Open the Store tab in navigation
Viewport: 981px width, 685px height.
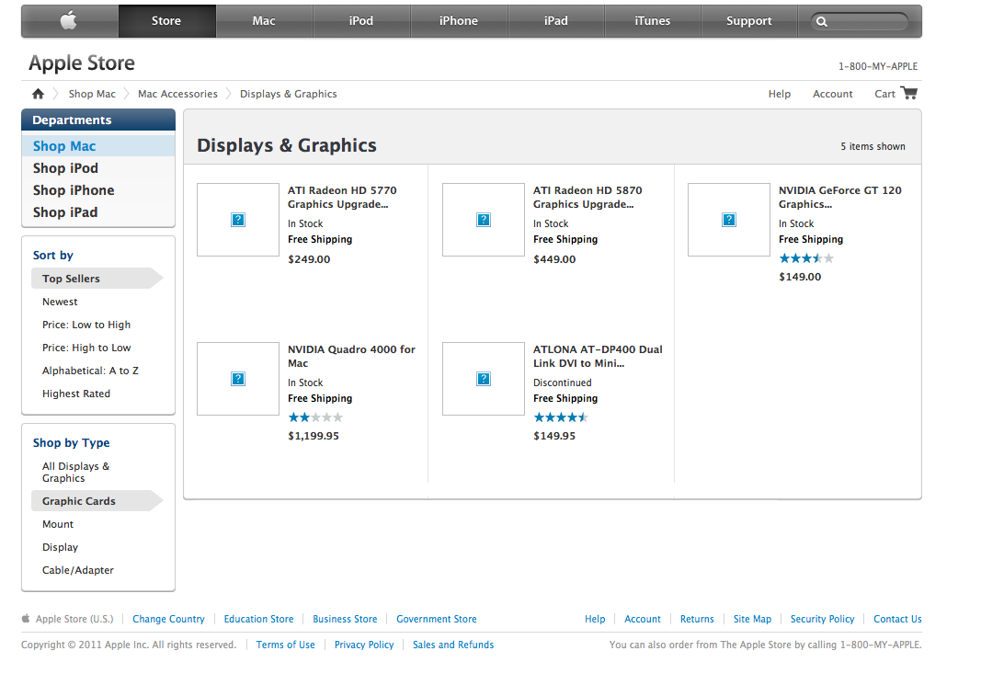click(x=166, y=20)
